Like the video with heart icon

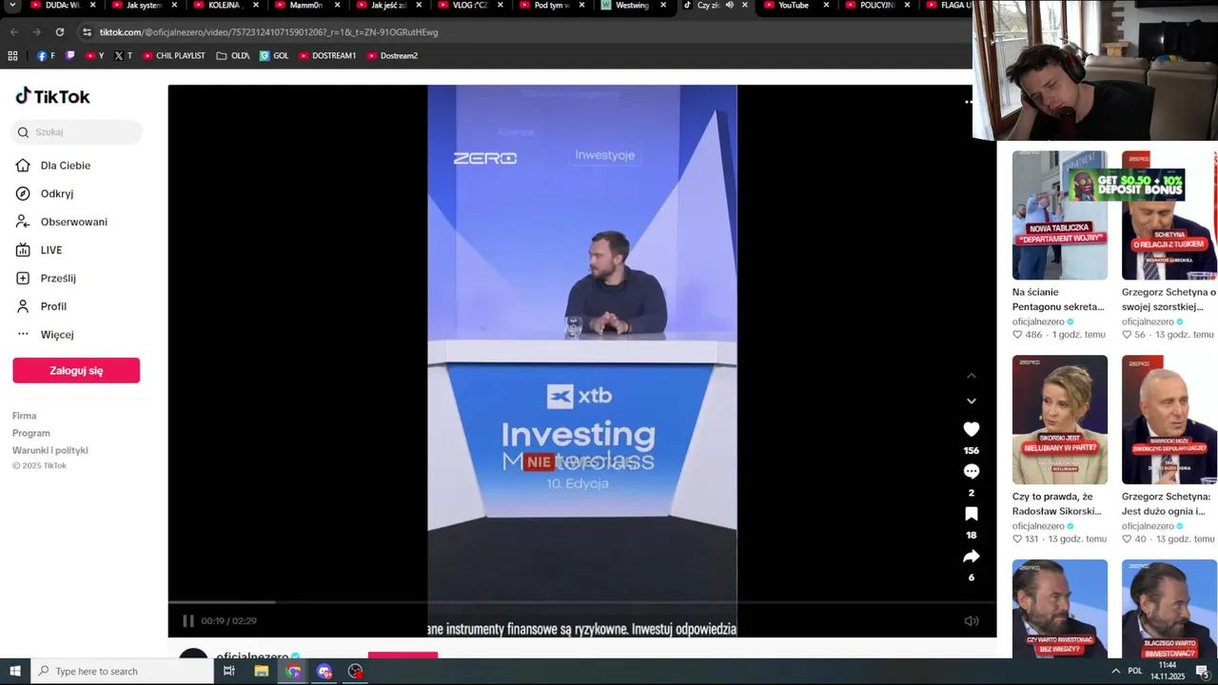point(972,430)
